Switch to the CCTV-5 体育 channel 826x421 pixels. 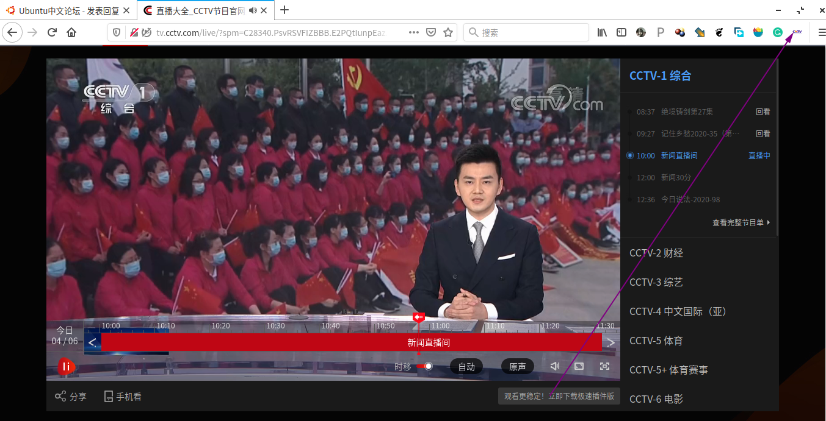[x=656, y=341]
